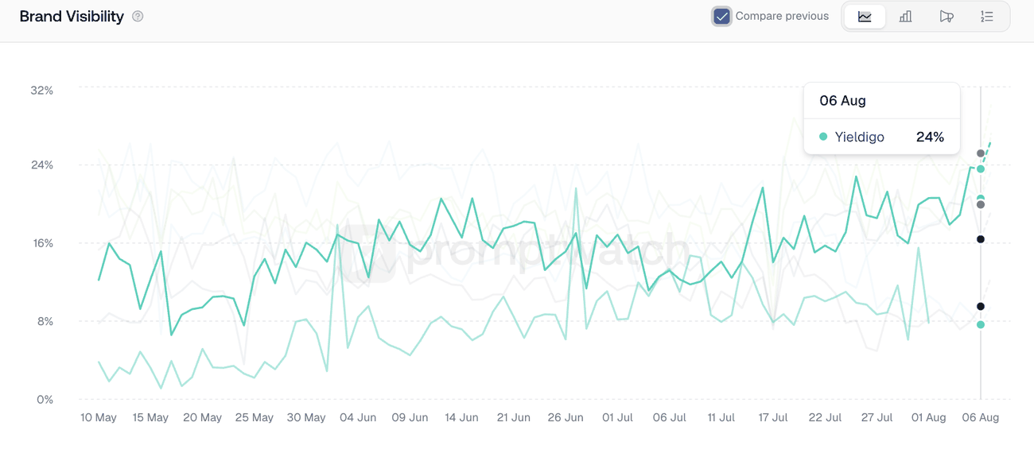The image size is (1034, 457).
Task: Click the 09 Jun x-axis label
Action: pyautogui.click(x=410, y=417)
